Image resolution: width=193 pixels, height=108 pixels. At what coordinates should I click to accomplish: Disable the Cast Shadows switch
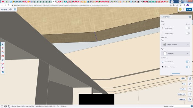(187, 62)
